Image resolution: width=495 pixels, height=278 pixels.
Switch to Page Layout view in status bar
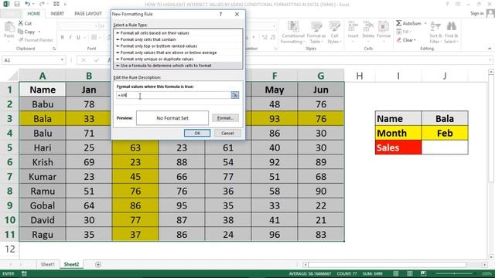409,273
